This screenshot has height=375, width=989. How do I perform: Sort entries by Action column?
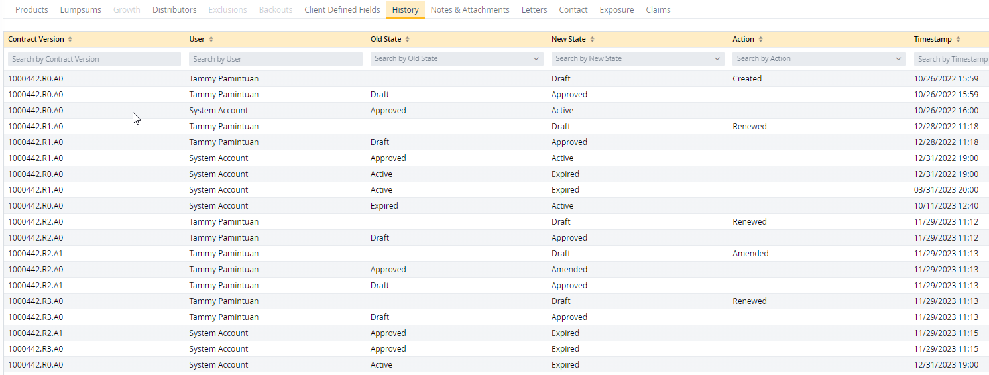760,40
